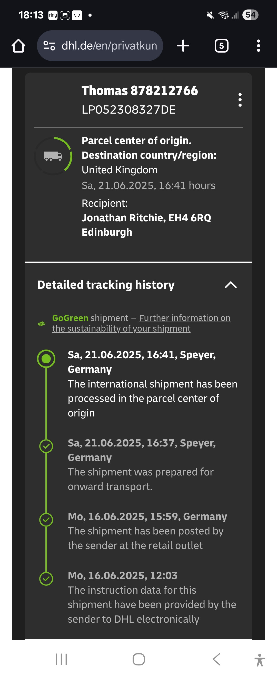Open the shipment options three-dot menu
This screenshot has width=277, height=677.
click(x=240, y=99)
